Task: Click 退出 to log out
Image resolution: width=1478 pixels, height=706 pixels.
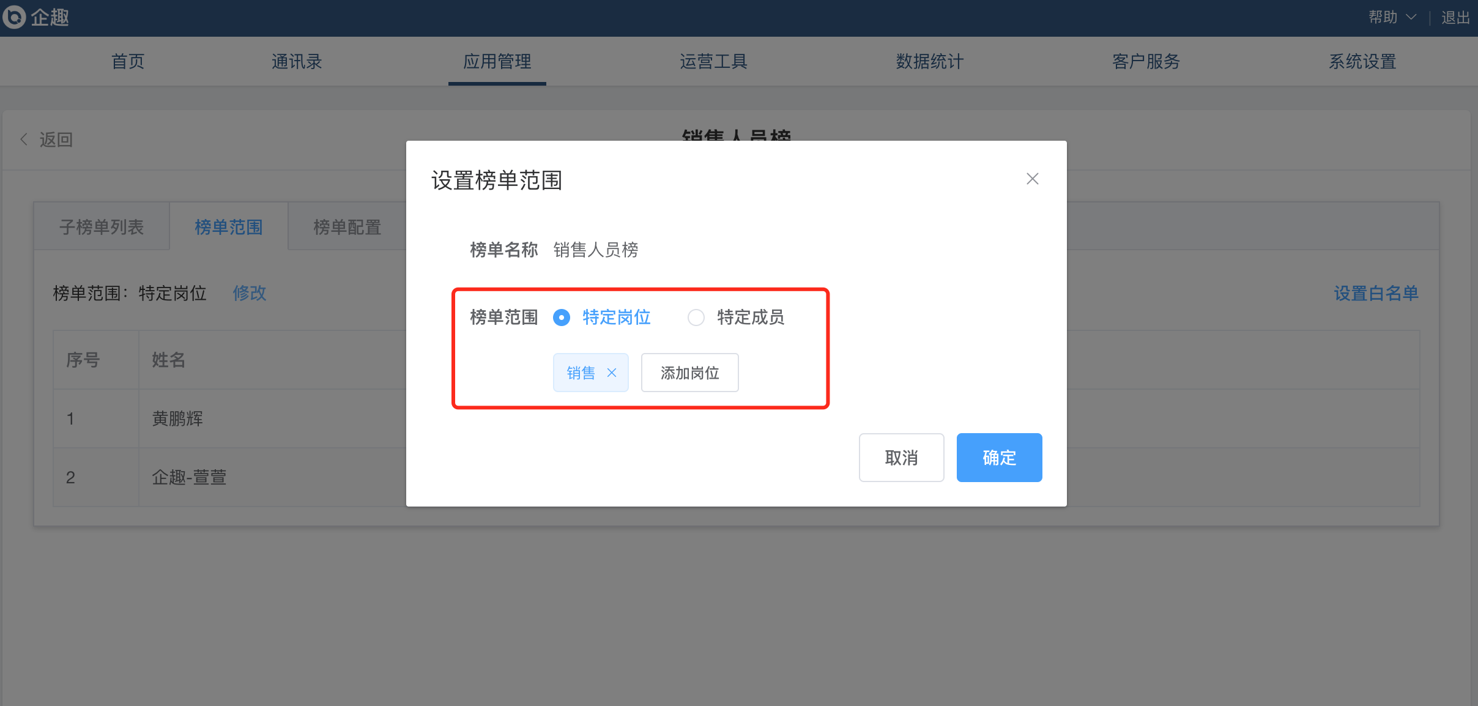Action: pyautogui.click(x=1455, y=18)
